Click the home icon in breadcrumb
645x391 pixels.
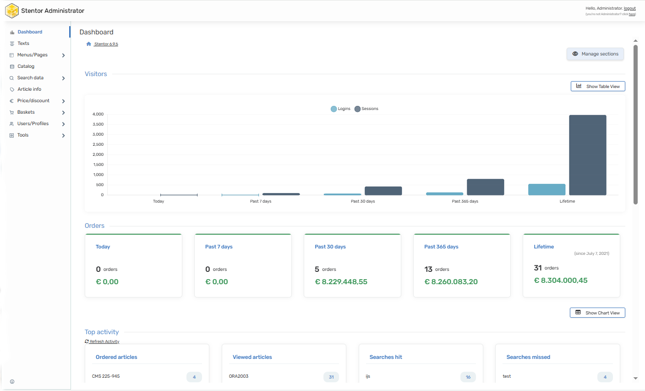(89, 44)
